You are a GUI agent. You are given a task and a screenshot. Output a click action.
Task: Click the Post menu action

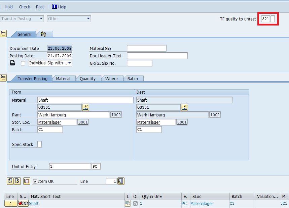40,6
